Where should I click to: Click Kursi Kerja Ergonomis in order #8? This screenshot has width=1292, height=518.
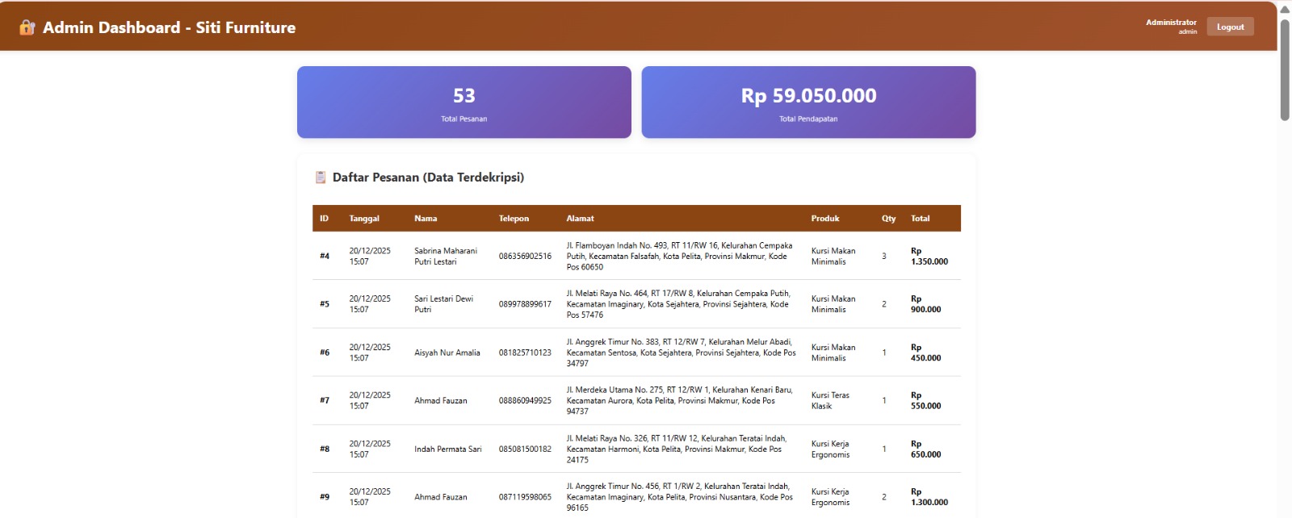(830, 449)
